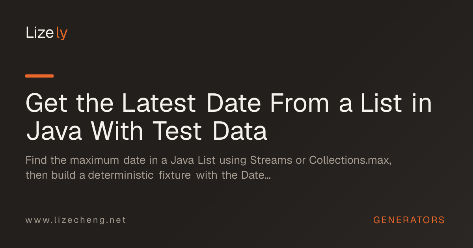Select the GENERATORS category label
The height and width of the screenshot is (248, 473).
[x=409, y=220]
